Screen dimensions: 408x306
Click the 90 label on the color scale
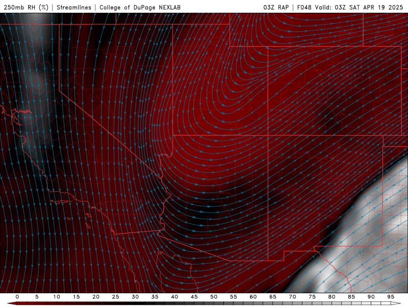(x=371, y=297)
